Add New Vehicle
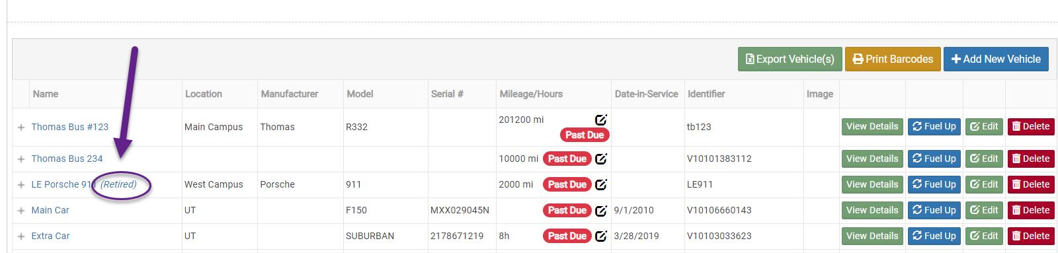Image resolution: width=1058 pixels, height=253 pixels. coord(996,59)
